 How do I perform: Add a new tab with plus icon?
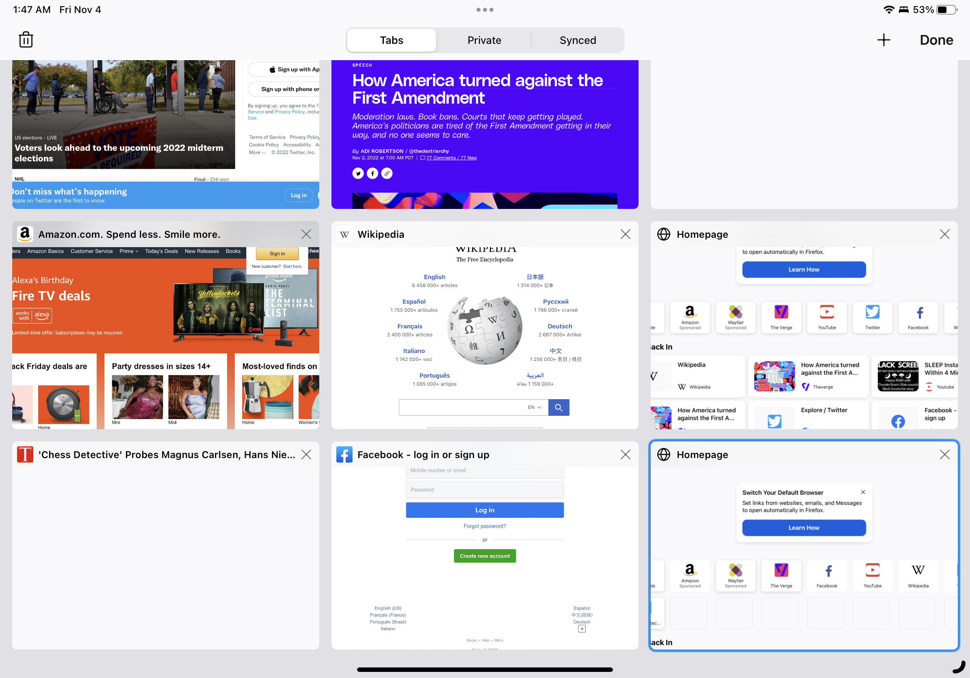tap(883, 40)
